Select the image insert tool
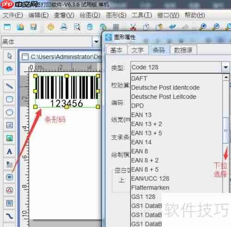This screenshot has height=227, width=231. tap(9, 138)
